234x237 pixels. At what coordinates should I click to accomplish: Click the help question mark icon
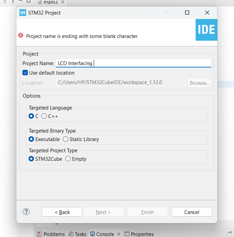[x=26, y=212]
